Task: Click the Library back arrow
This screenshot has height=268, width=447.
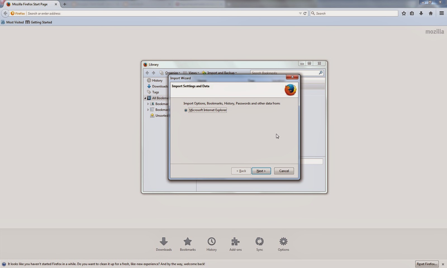Action: click(x=147, y=73)
